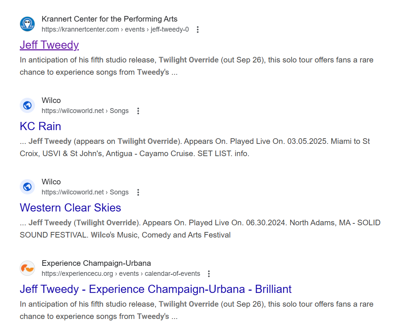The image size is (404, 326).
Task: Open the Western Clear Skies result title
Action: [70, 207]
